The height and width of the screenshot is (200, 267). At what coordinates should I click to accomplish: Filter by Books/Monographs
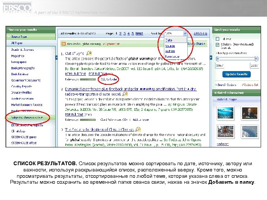(23, 68)
